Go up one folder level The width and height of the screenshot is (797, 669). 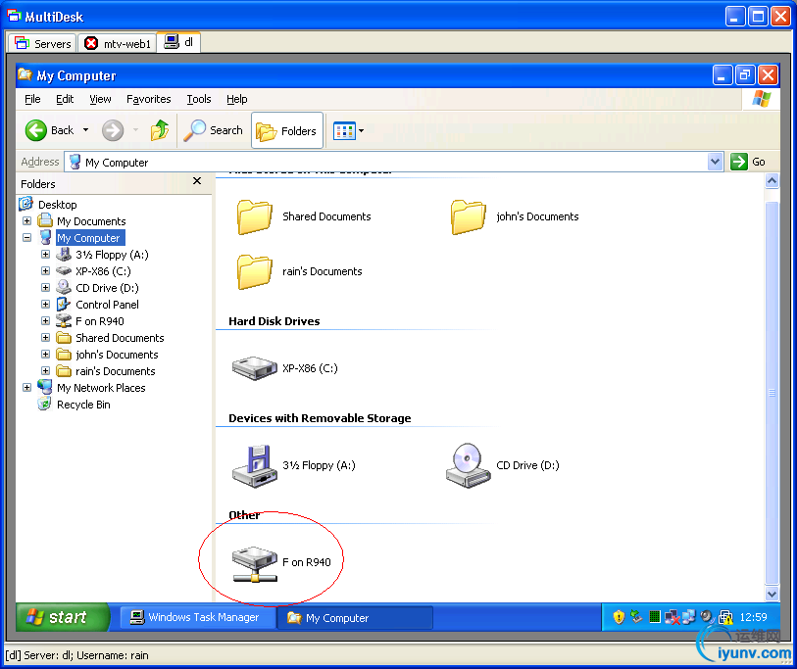coord(160,130)
